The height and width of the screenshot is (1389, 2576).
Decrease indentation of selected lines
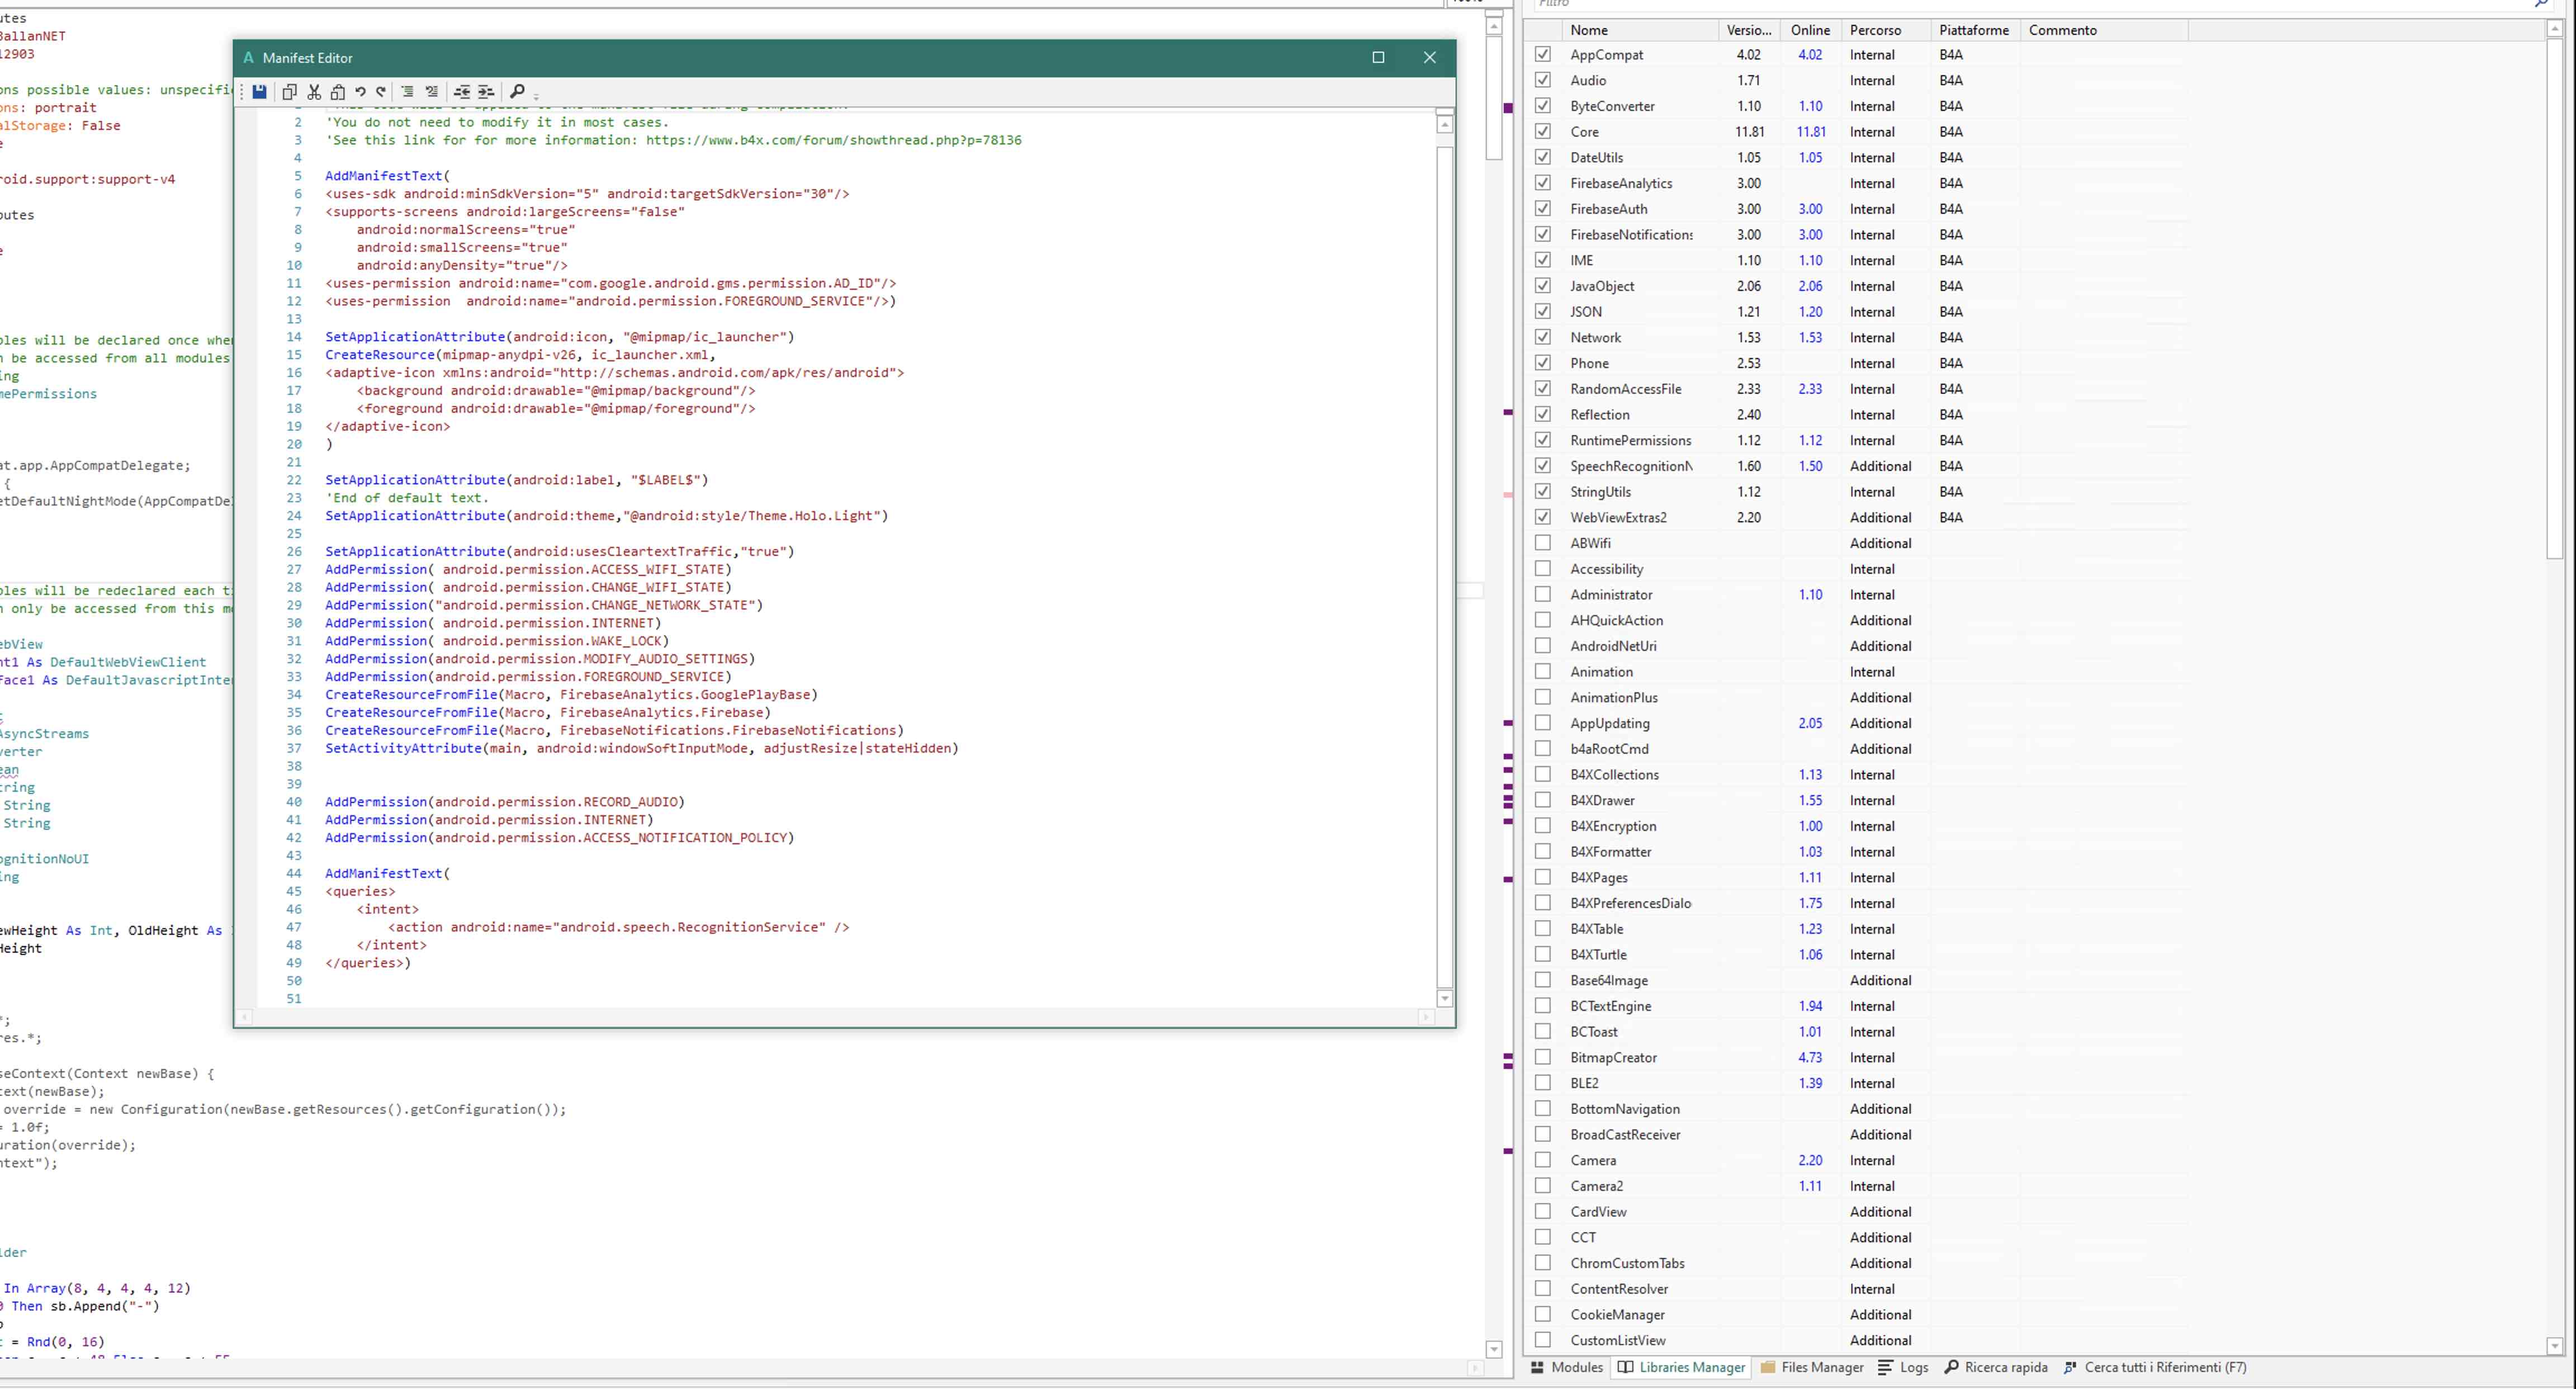pyautogui.click(x=461, y=92)
